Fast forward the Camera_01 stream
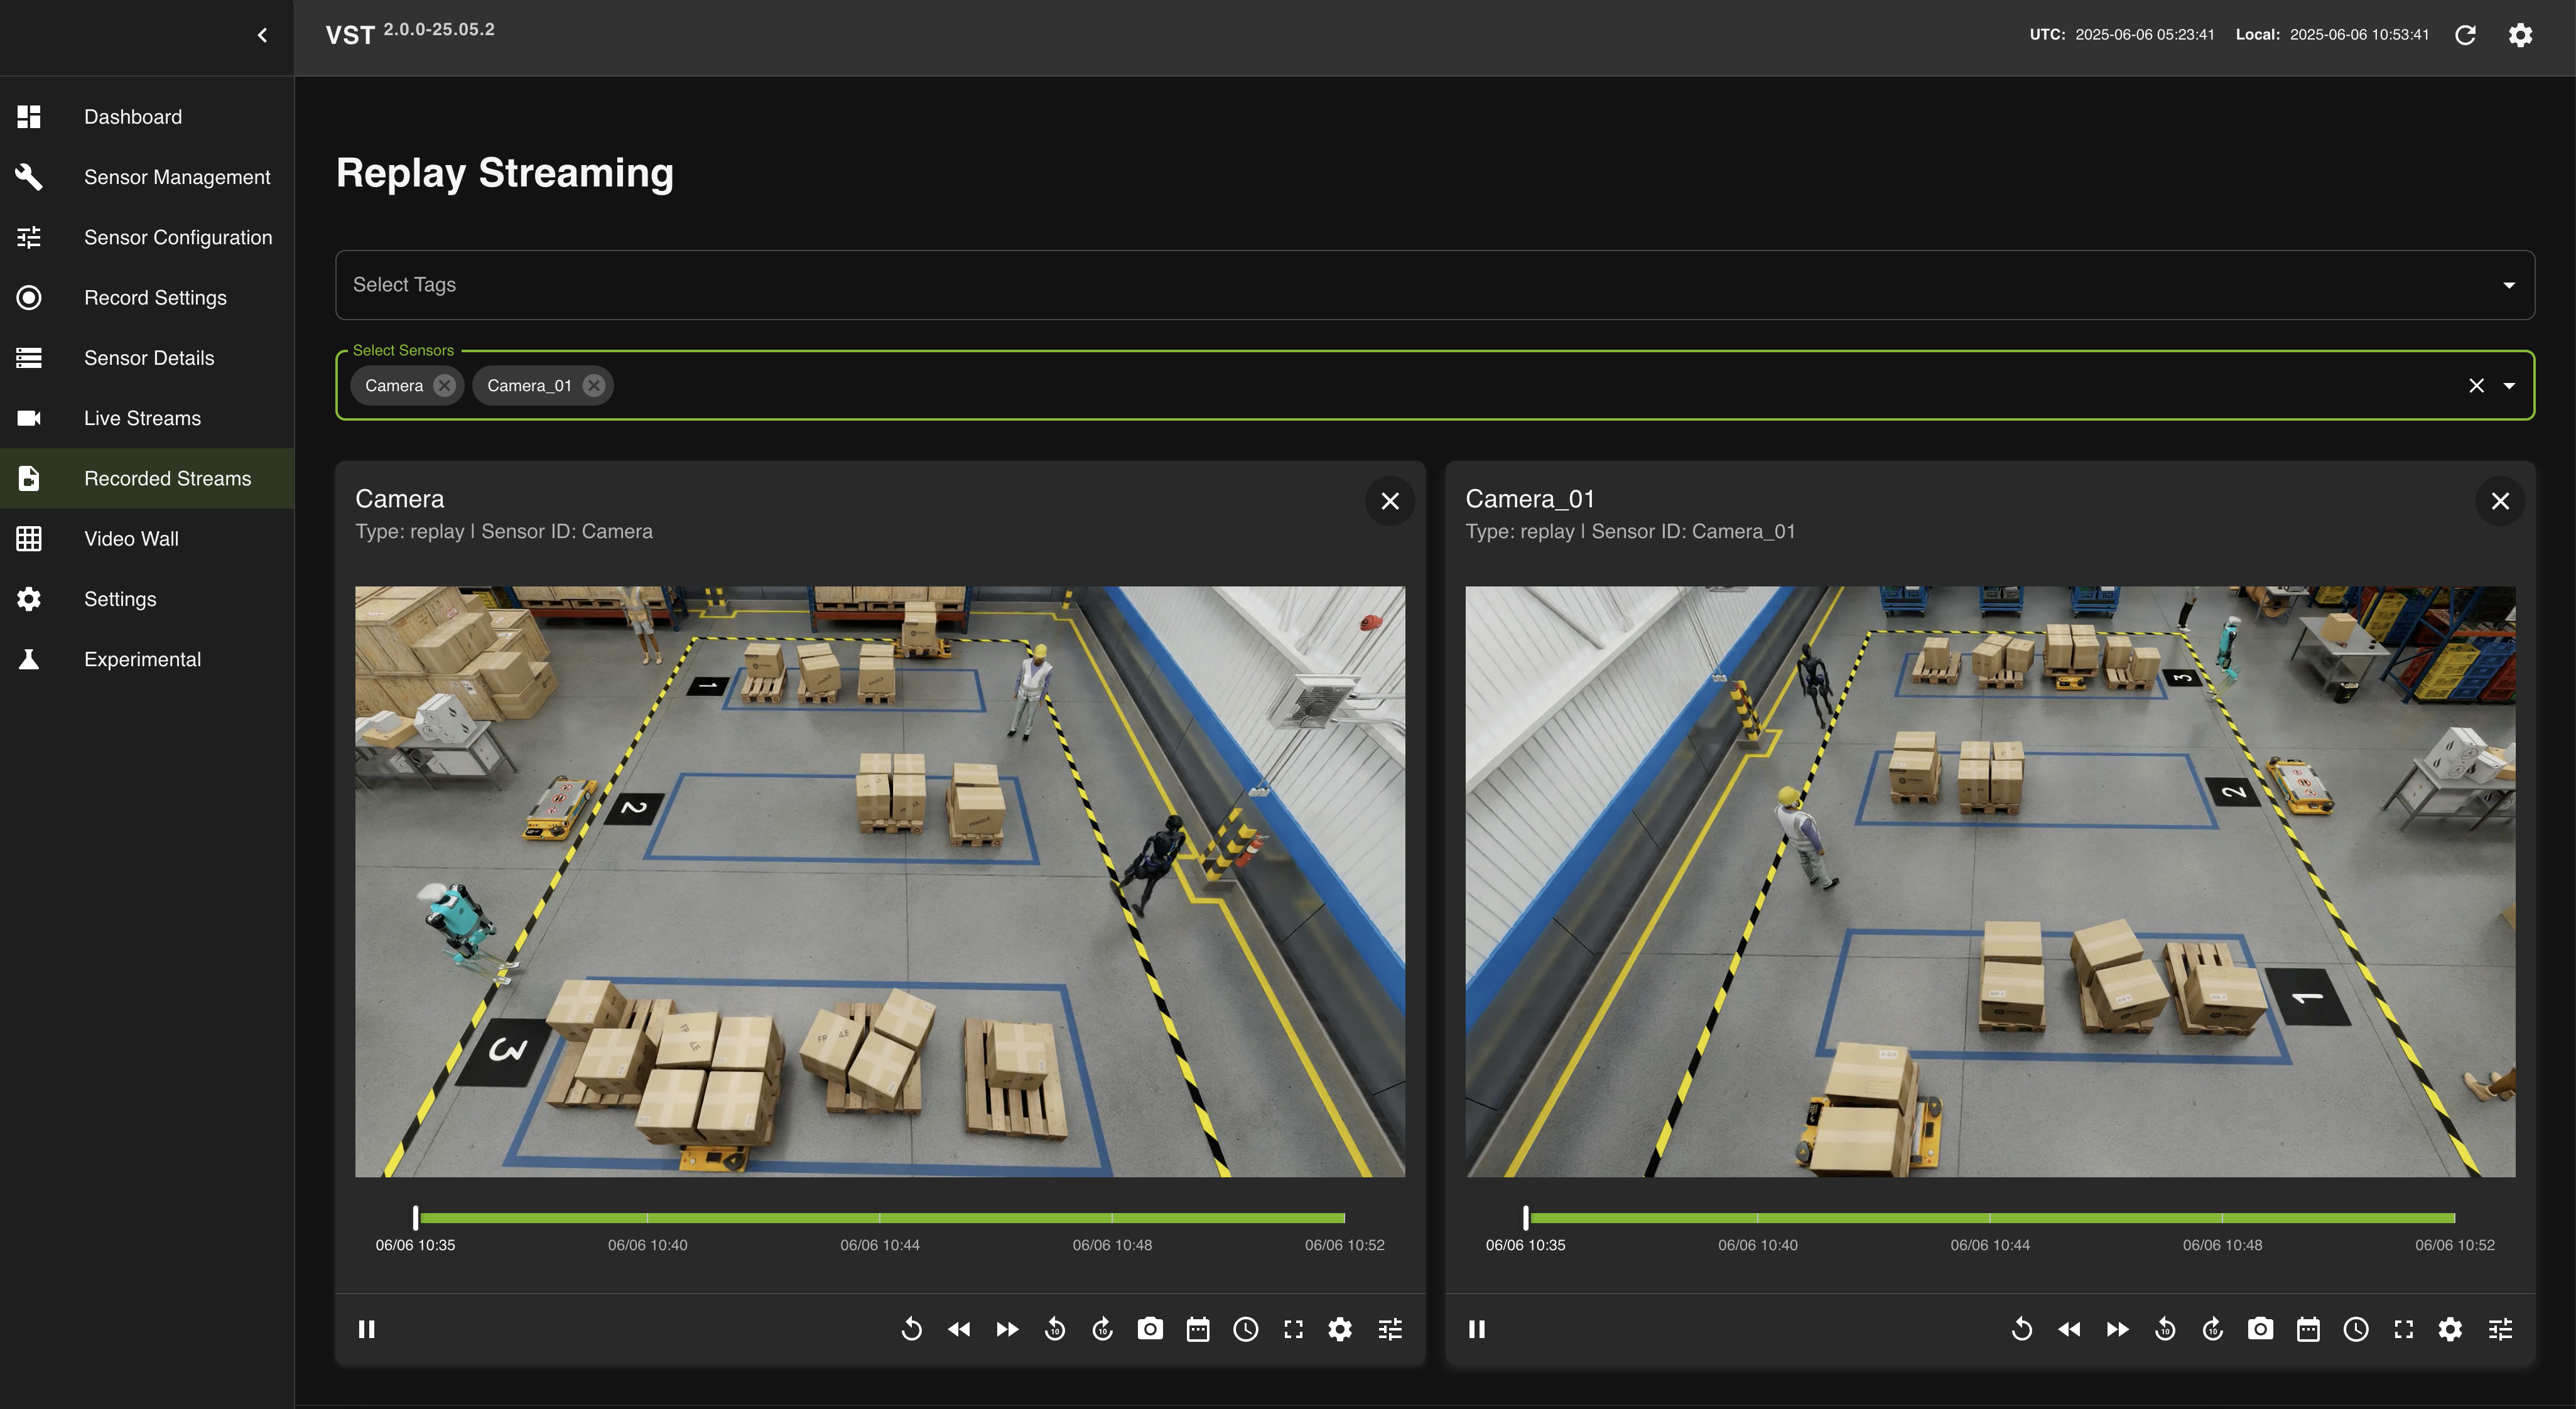2576x1409 pixels. pos(2117,1329)
